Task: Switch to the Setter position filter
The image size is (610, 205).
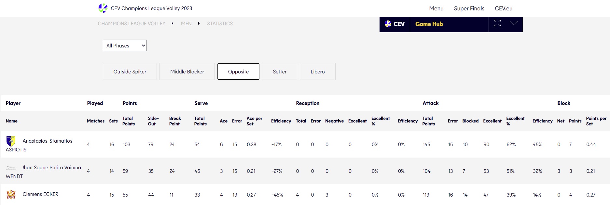Action: click(x=279, y=71)
